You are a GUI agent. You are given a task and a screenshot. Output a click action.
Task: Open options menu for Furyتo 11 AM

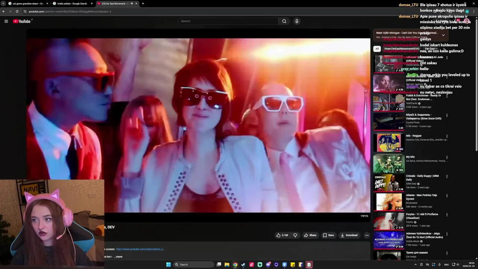click(447, 214)
